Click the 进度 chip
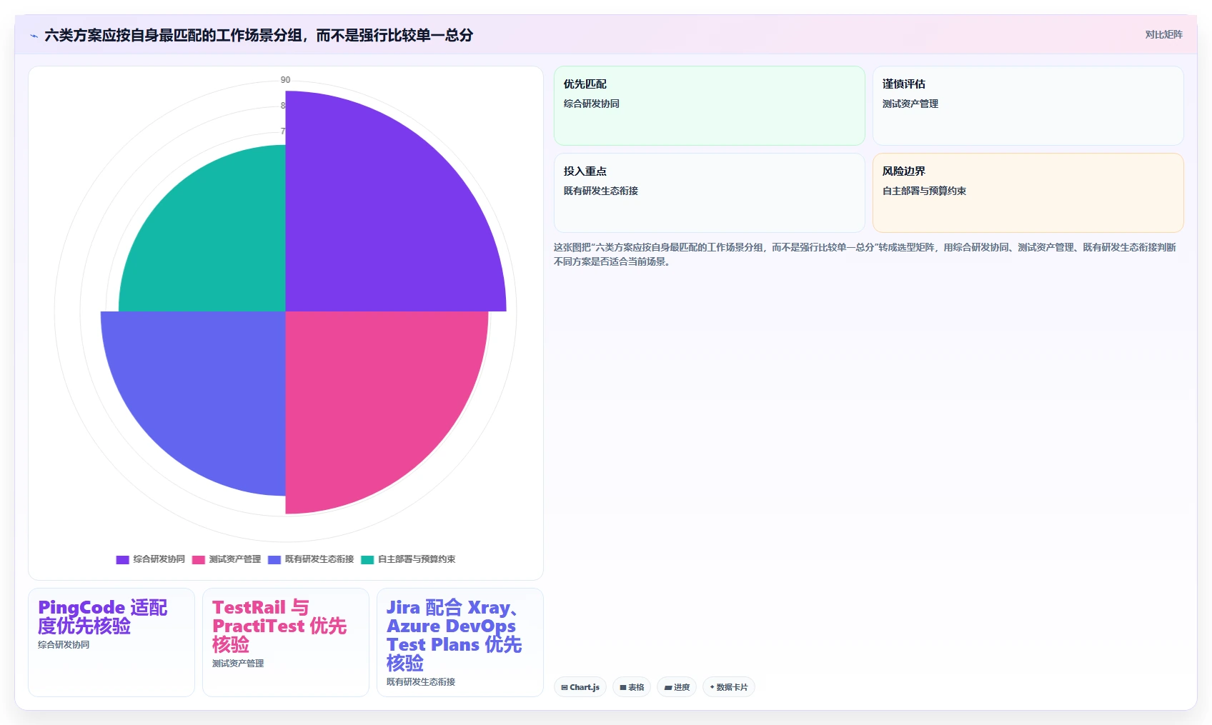1212x725 pixels. (677, 687)
